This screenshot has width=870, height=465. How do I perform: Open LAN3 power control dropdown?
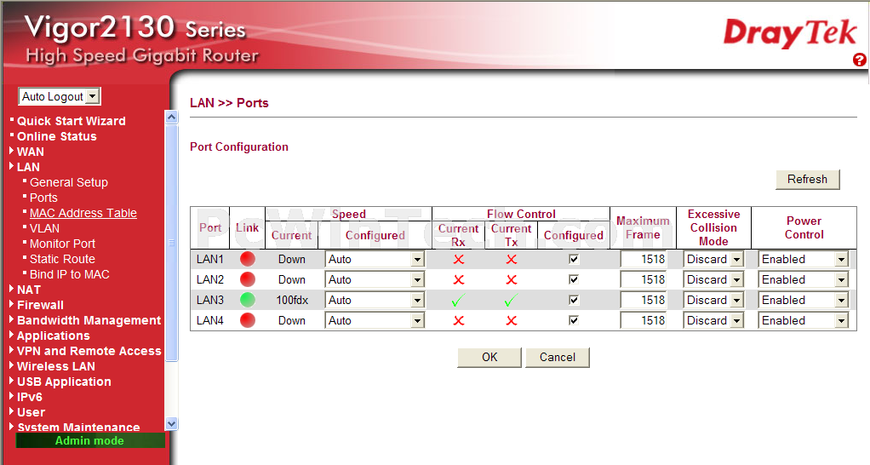[x=804, y=300]
